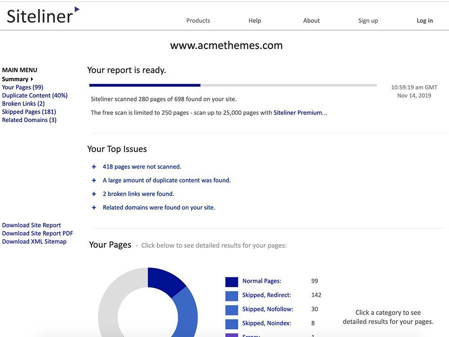449x337 pixels.
Task: Expand plus icon for 418 pages not scanned
Action: click(x=94, y=167)
